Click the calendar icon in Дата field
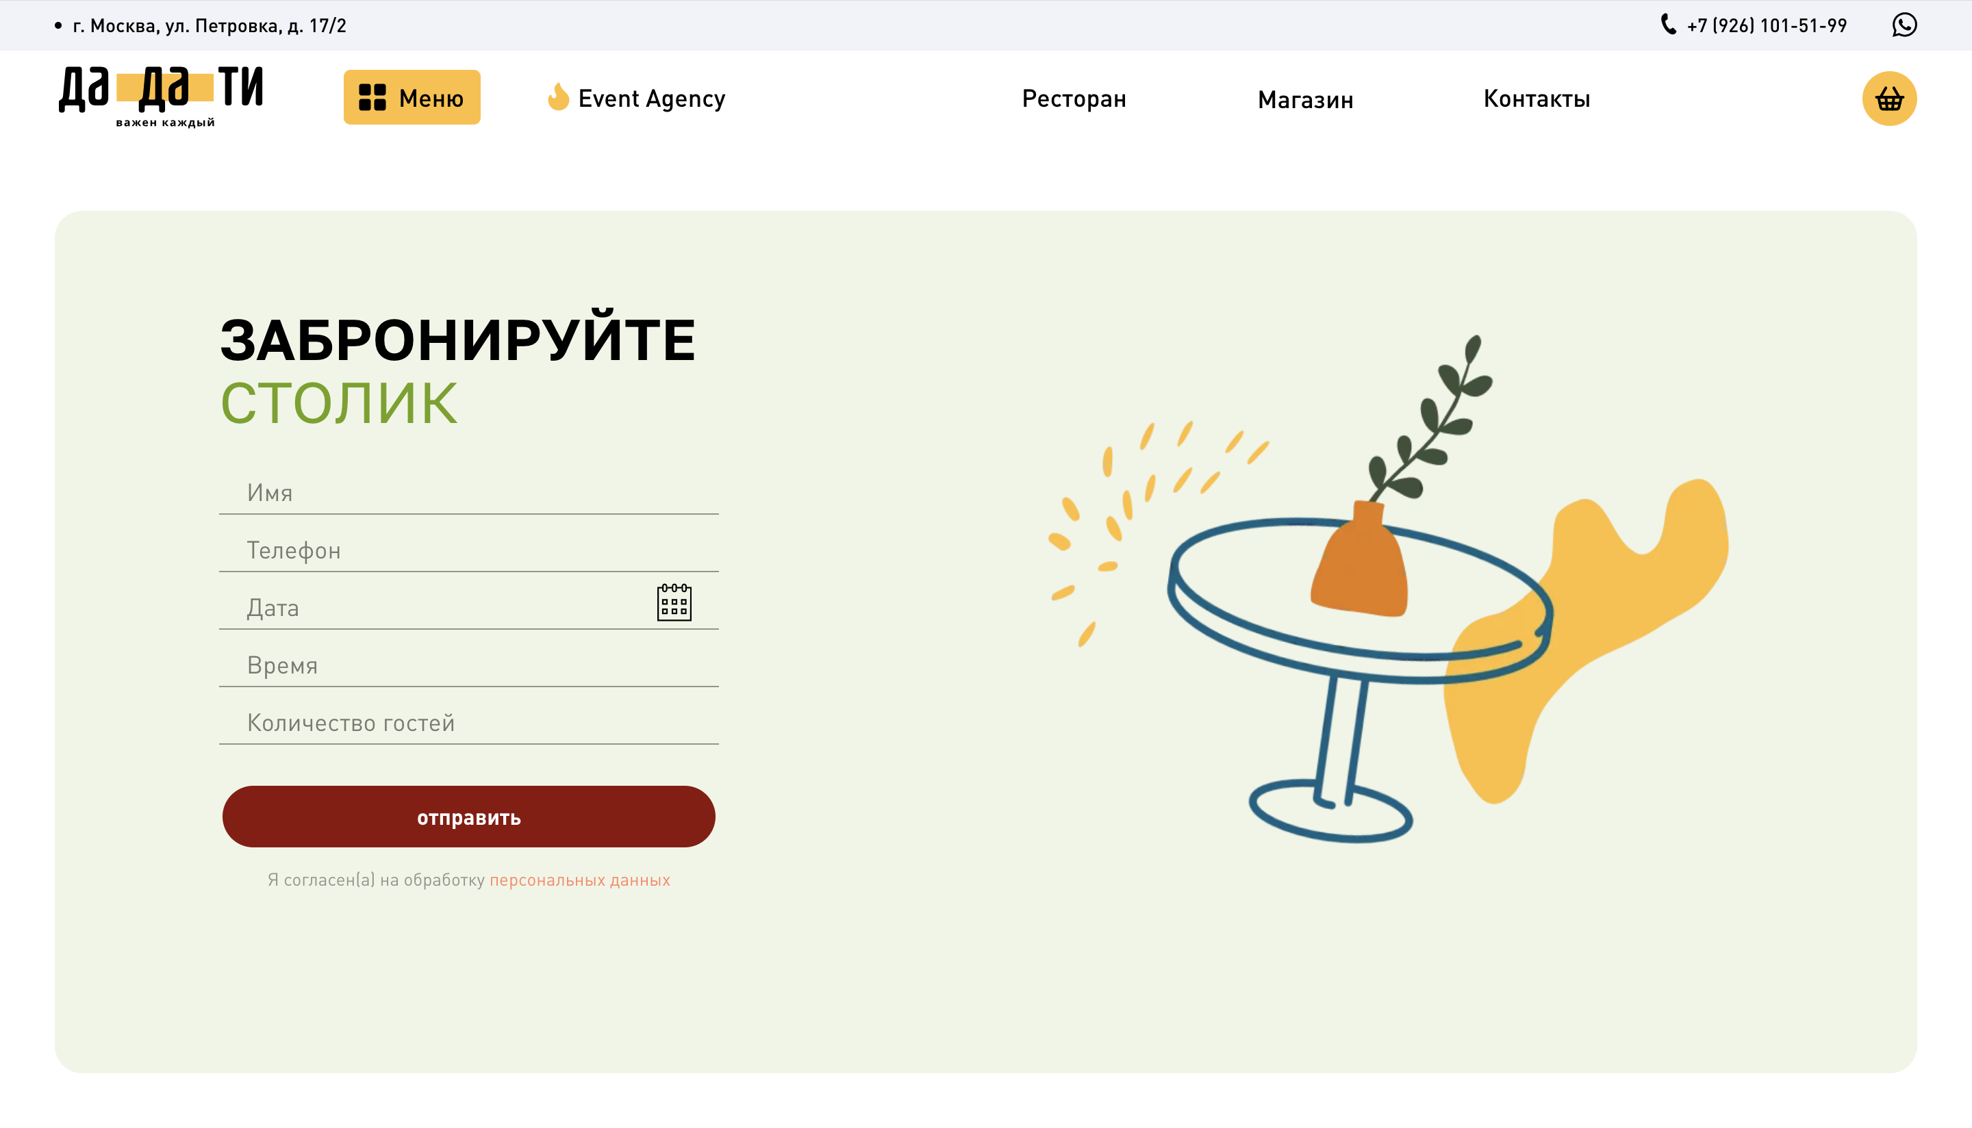1972x1128 pixels. [674, 602]
